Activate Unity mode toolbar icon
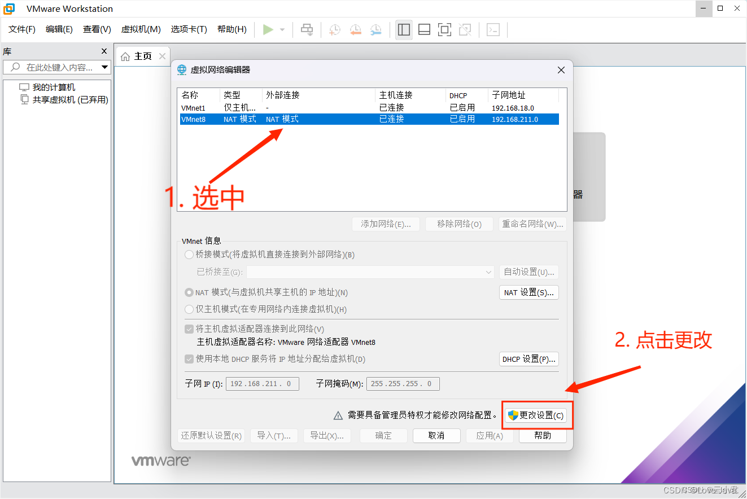This screenshot has height=499, width=747. point(465,29)
